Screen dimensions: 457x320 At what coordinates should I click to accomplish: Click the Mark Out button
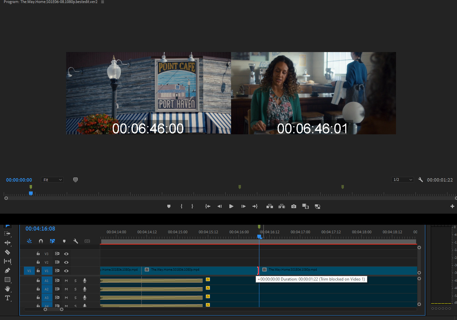(192, 206)
